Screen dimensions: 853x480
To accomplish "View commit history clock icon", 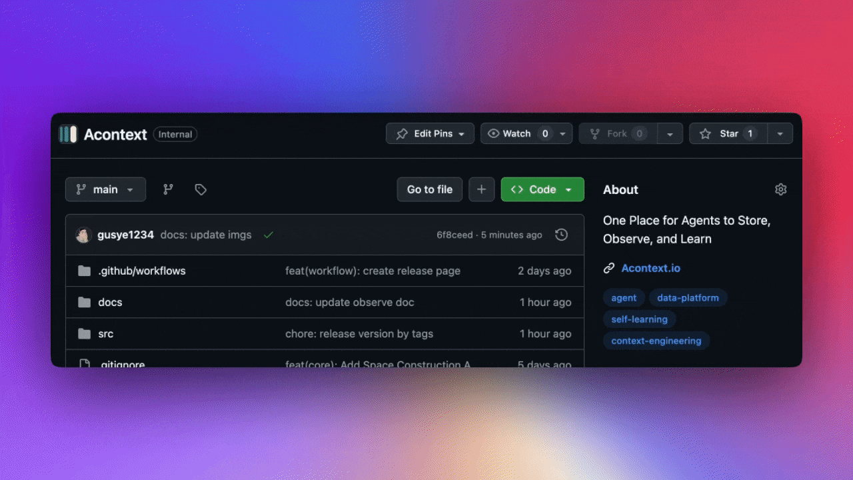I will click(562, 235).
